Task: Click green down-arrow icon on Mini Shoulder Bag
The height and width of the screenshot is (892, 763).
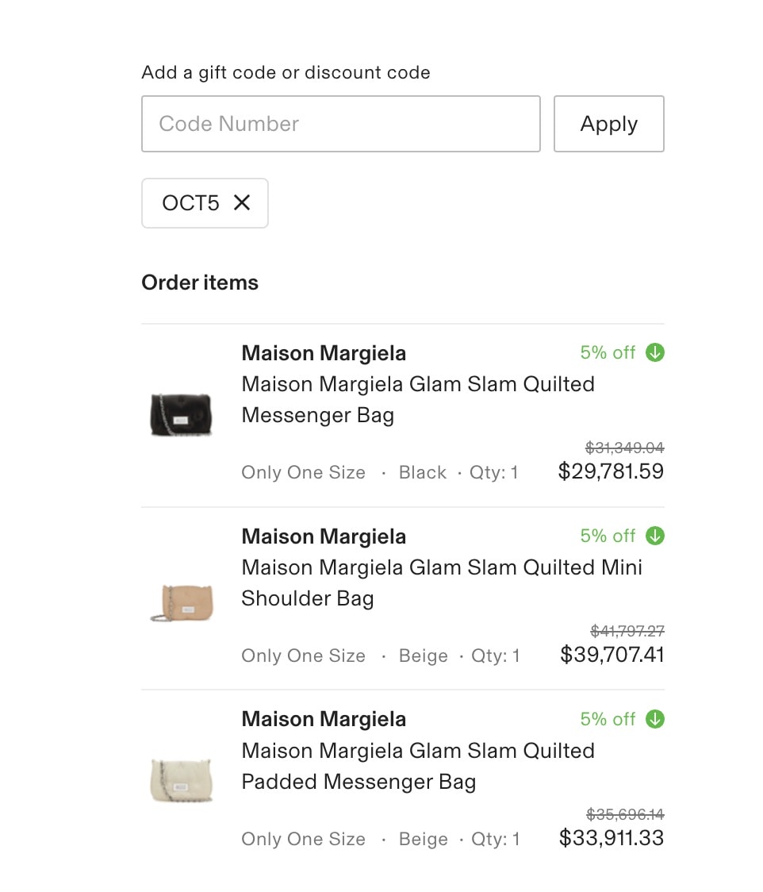Action: coord(655,536)
